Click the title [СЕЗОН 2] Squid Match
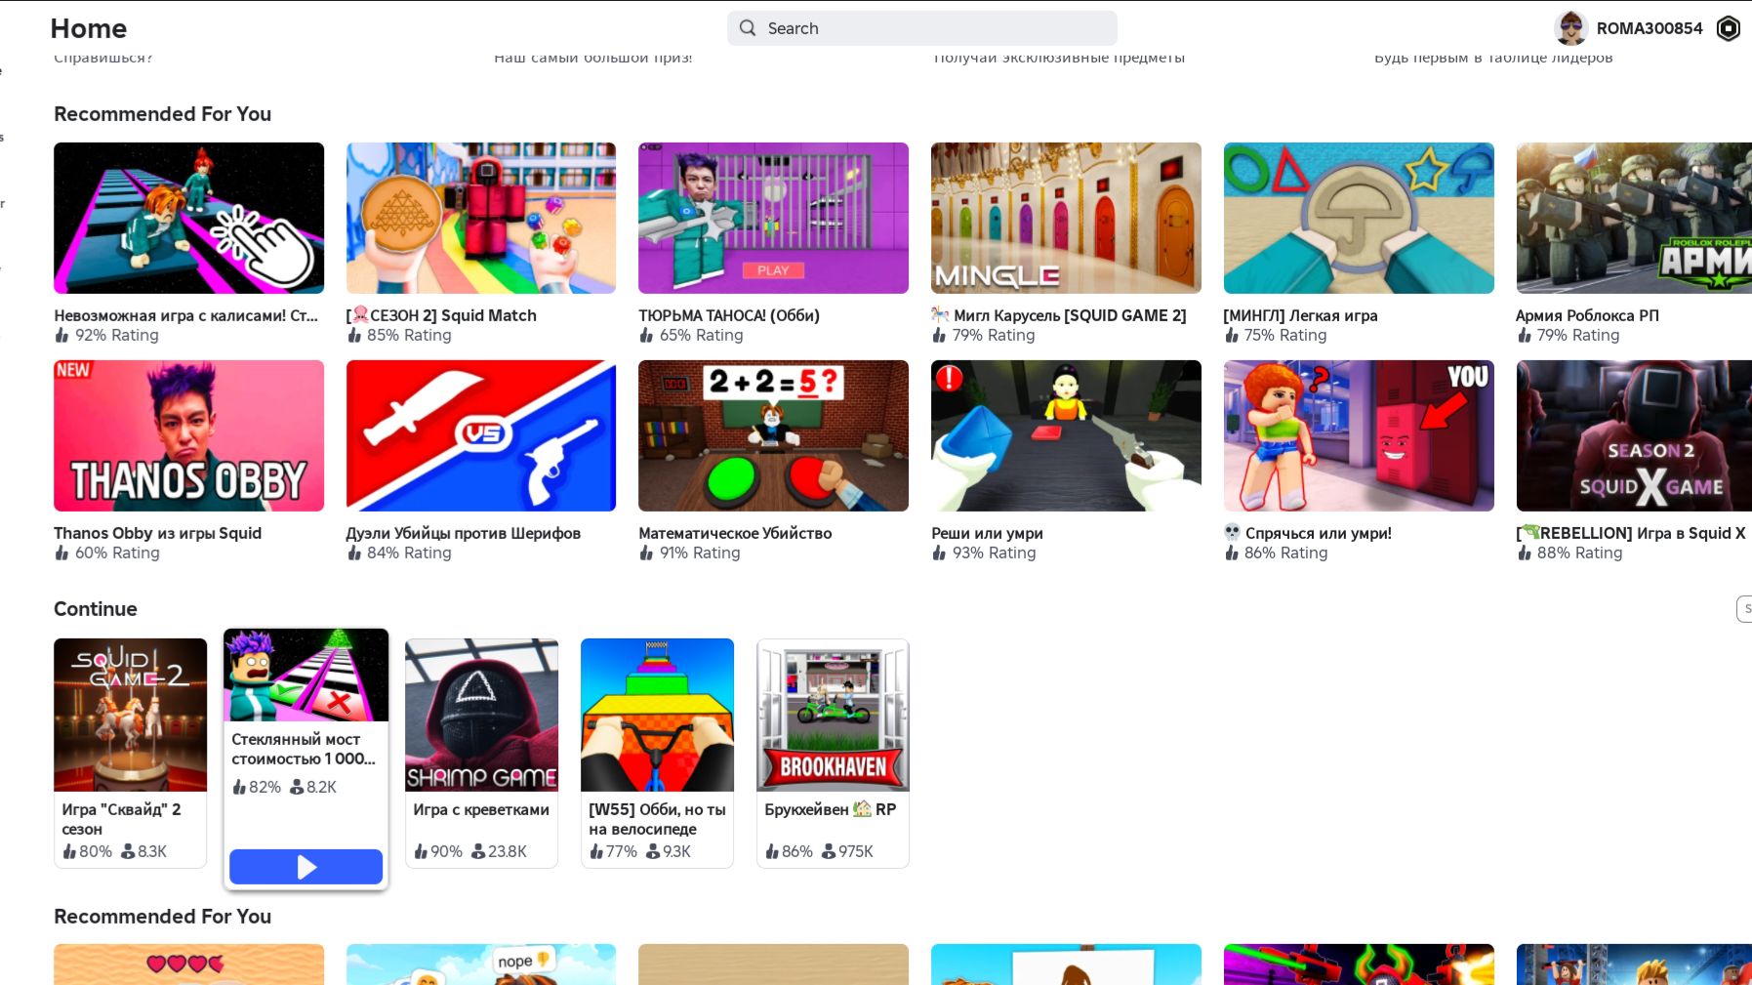The height and width of the screenshot is (985, 1752). click(x=441, y=315)
